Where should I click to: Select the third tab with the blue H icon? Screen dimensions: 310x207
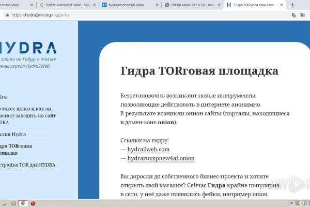[x=127, y=5]
